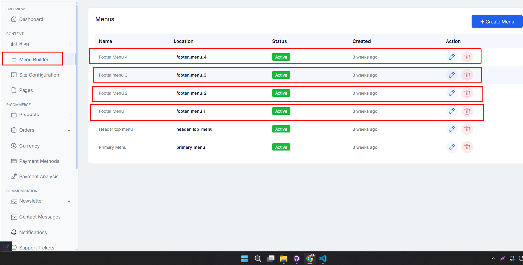Open Contact Messages link

pyautogui.click(x=40, y=217)
